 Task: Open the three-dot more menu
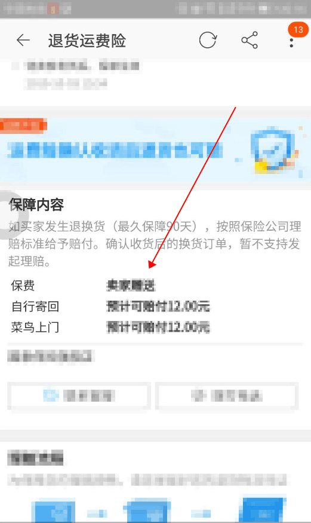point(291,42)
